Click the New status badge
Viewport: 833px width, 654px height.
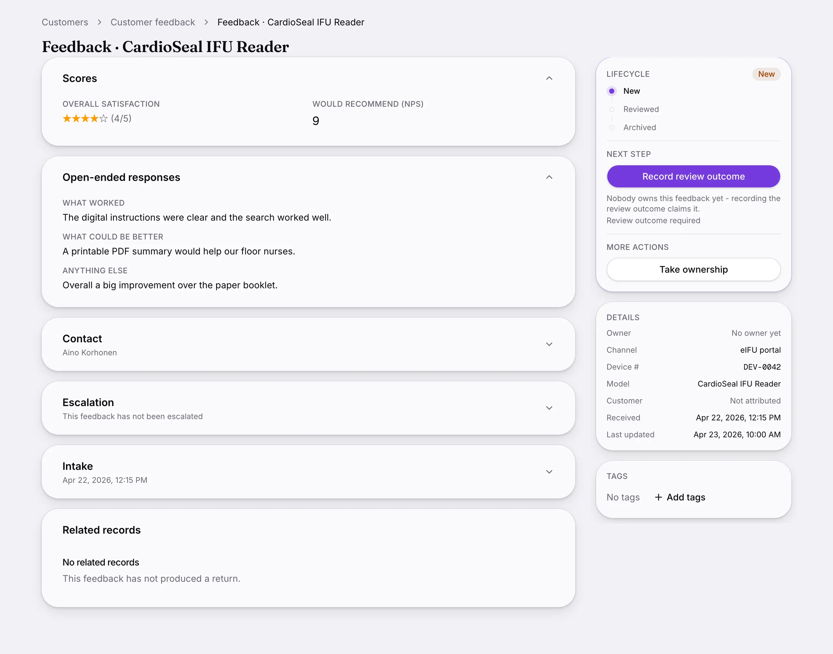click(x=766, y=74)
